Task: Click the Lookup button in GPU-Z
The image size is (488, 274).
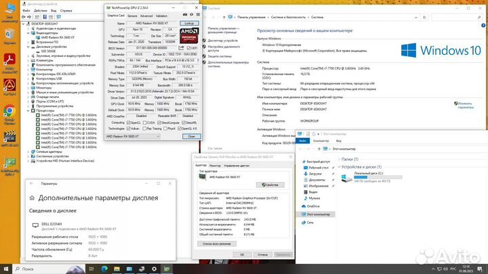Action: point(189,23)
